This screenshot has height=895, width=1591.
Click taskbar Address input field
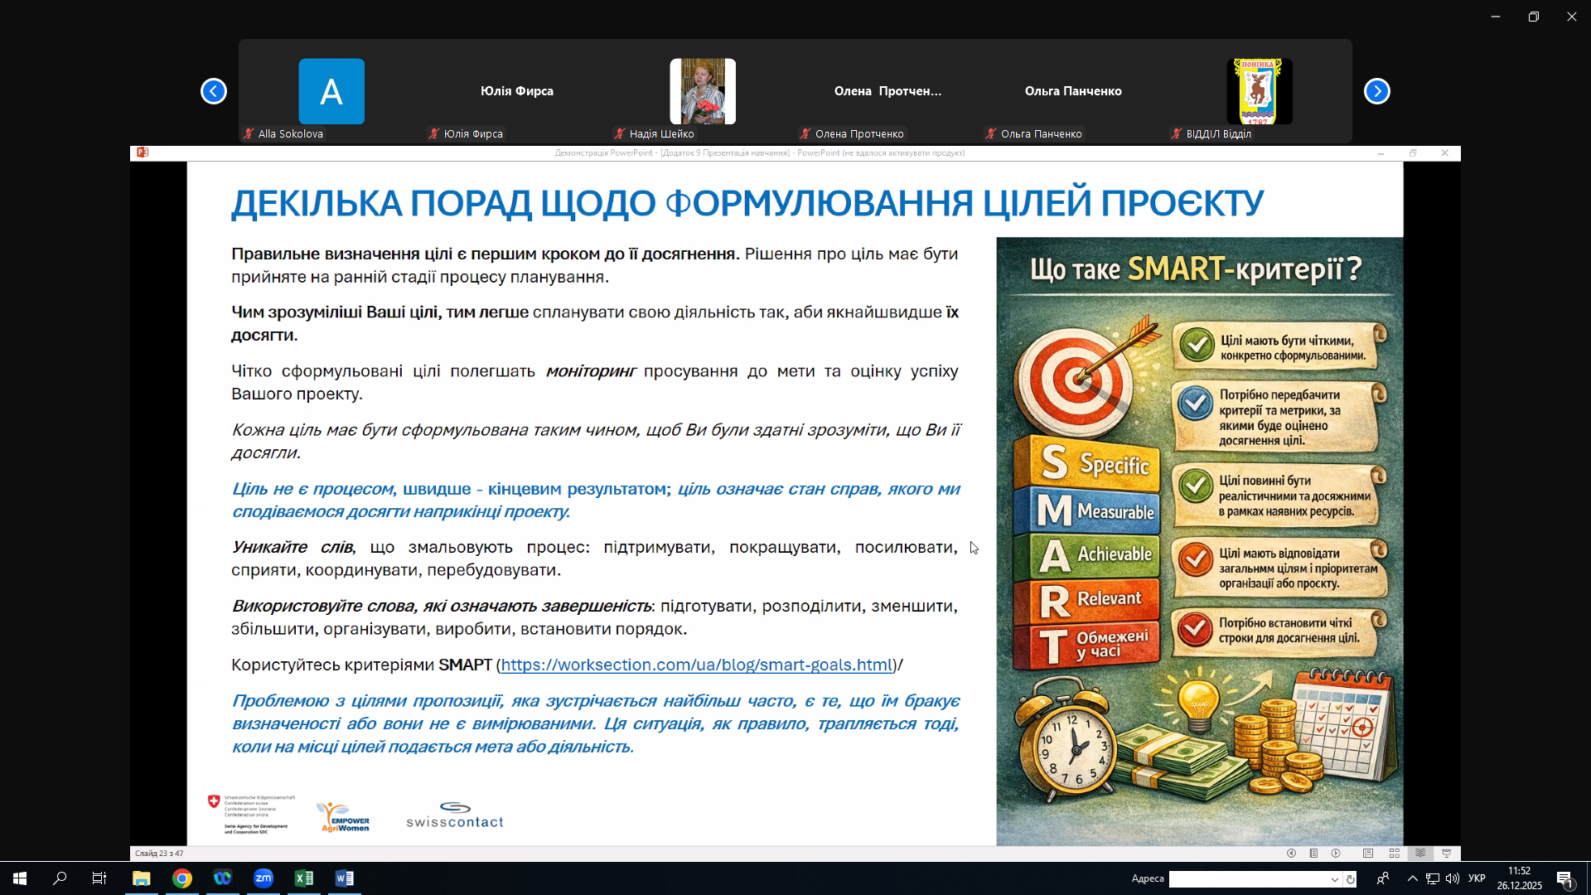[1247, 879]
